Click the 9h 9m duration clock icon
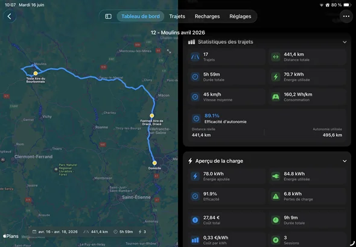356x247 pixels. [x=276, y=220]
